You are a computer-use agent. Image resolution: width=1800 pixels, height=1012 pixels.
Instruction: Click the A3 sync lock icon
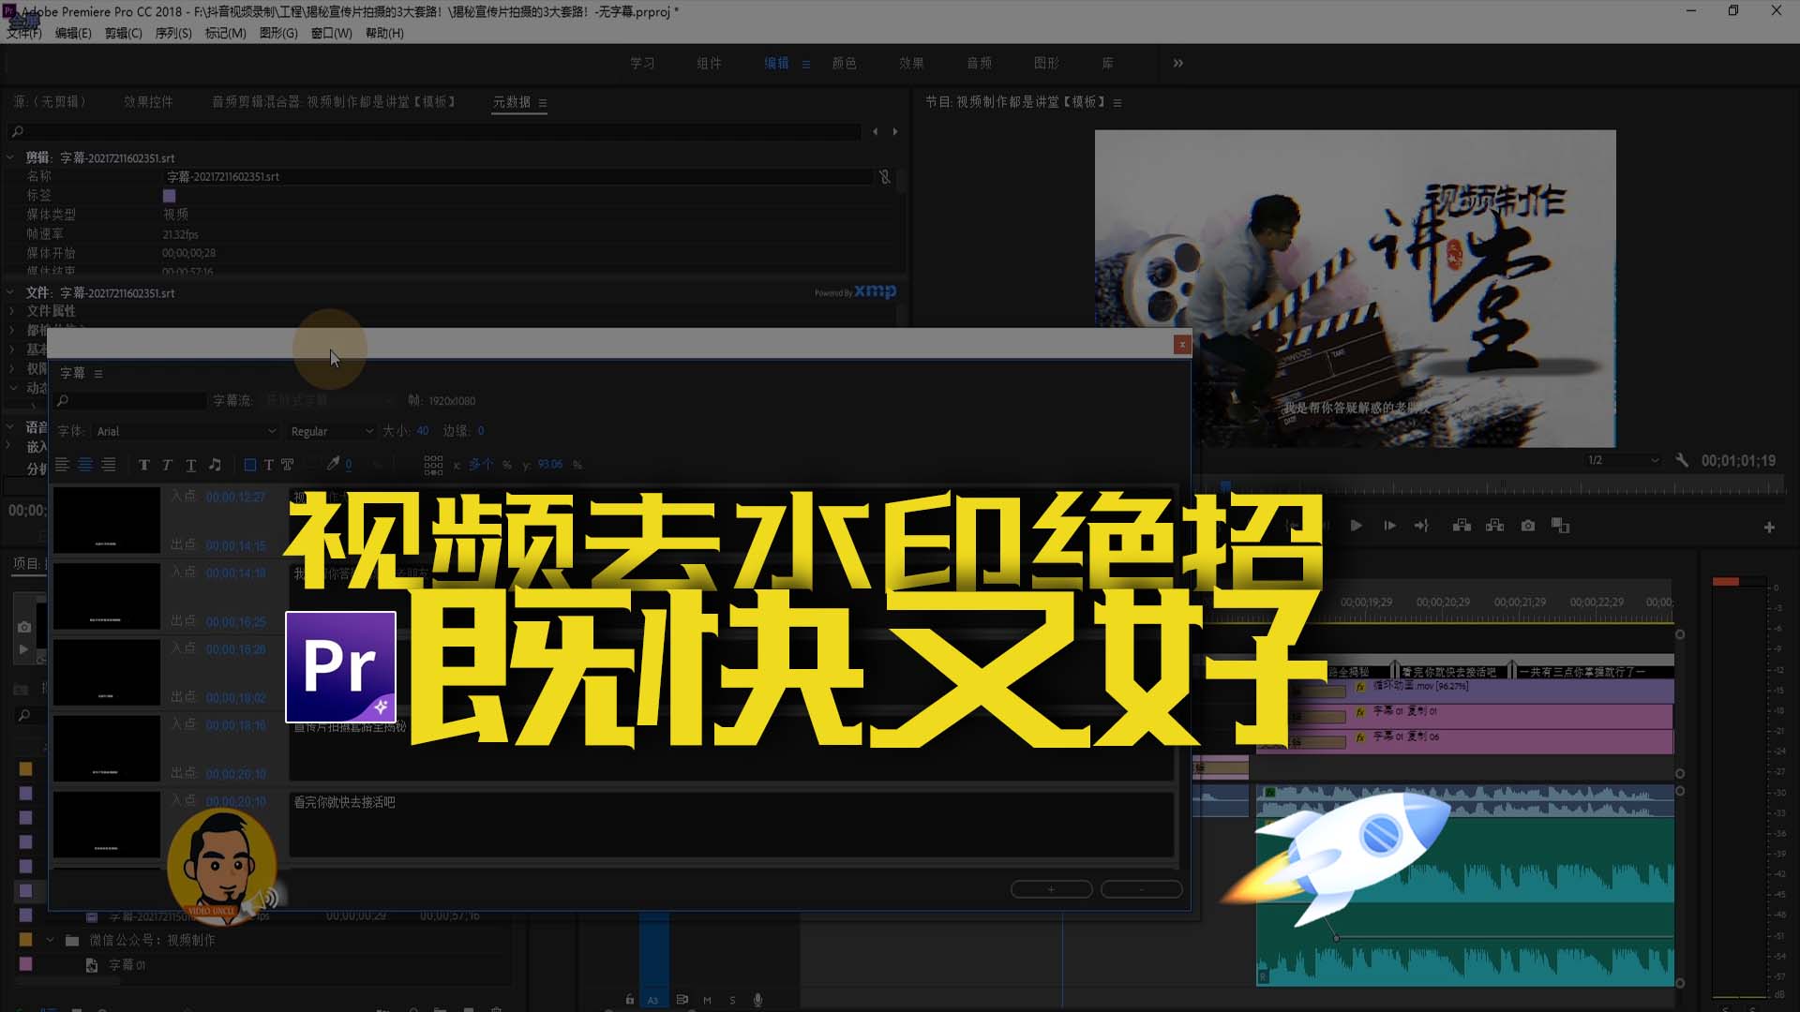pos(682,1000)
